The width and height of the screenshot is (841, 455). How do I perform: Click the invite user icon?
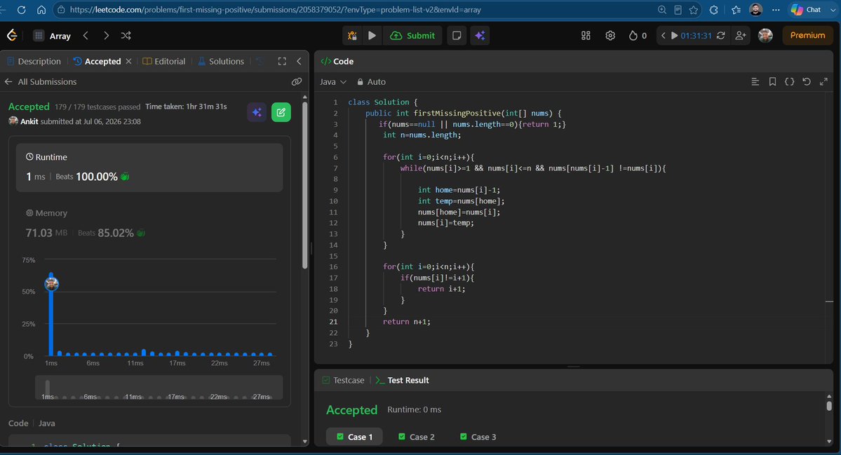(741, 35)
